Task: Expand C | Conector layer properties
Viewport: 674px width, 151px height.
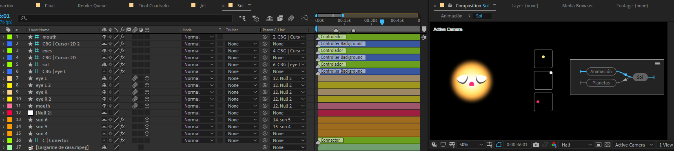Action: 3,140
